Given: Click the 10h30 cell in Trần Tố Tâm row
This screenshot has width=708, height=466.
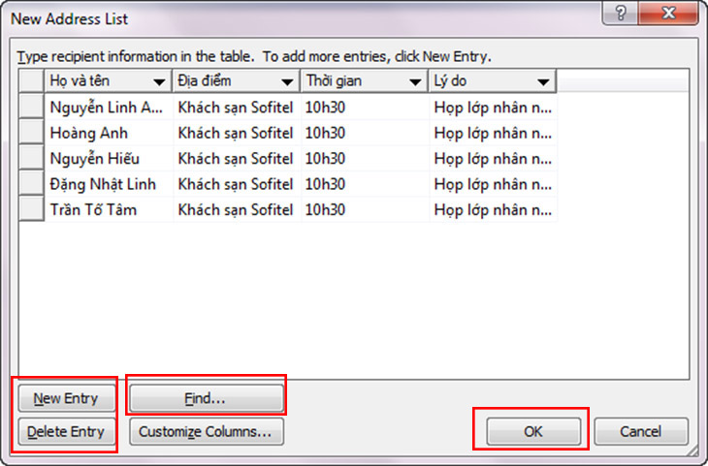Looking at the screenshot, I should pos(364,208).
